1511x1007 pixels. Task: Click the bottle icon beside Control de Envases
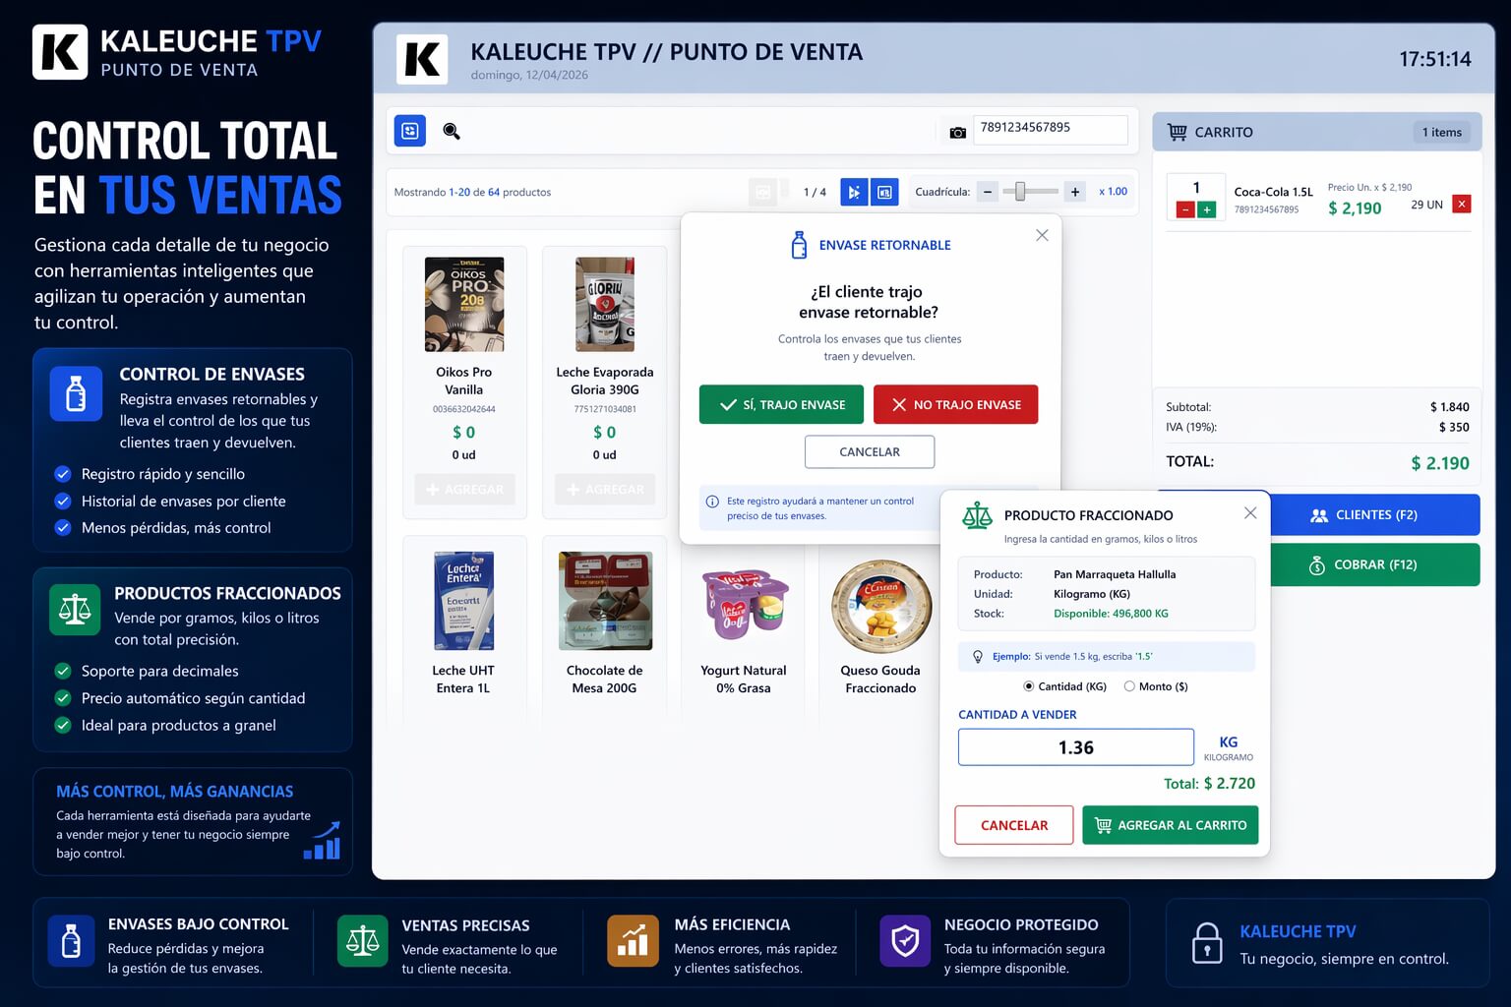click(x=76, y=394)
